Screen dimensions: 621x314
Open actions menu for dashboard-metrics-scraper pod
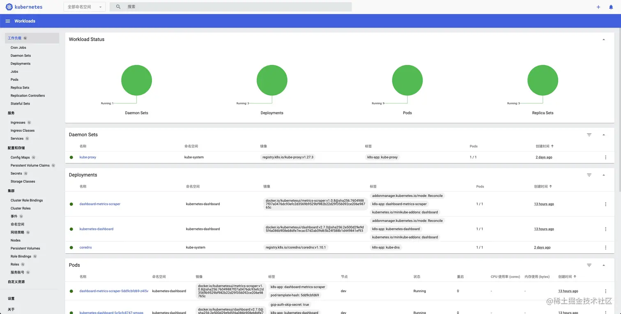pos(605,291)
